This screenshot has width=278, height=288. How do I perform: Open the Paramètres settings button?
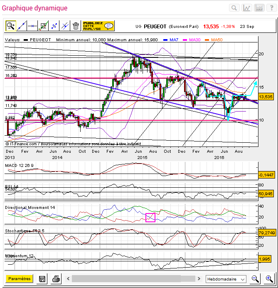tap(20, 278)
